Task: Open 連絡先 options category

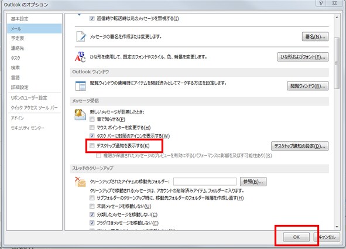Action: pos(34,48)
